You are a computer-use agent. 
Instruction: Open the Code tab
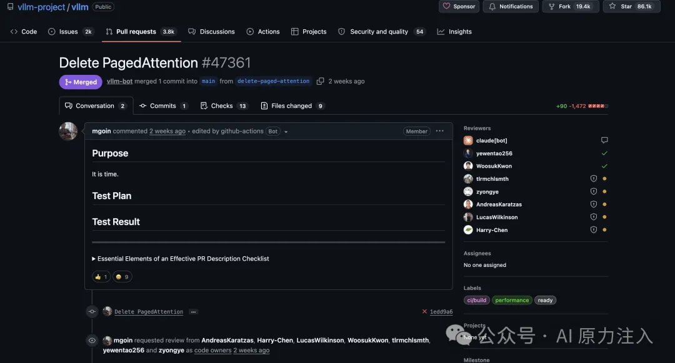[x=24, y=32]
